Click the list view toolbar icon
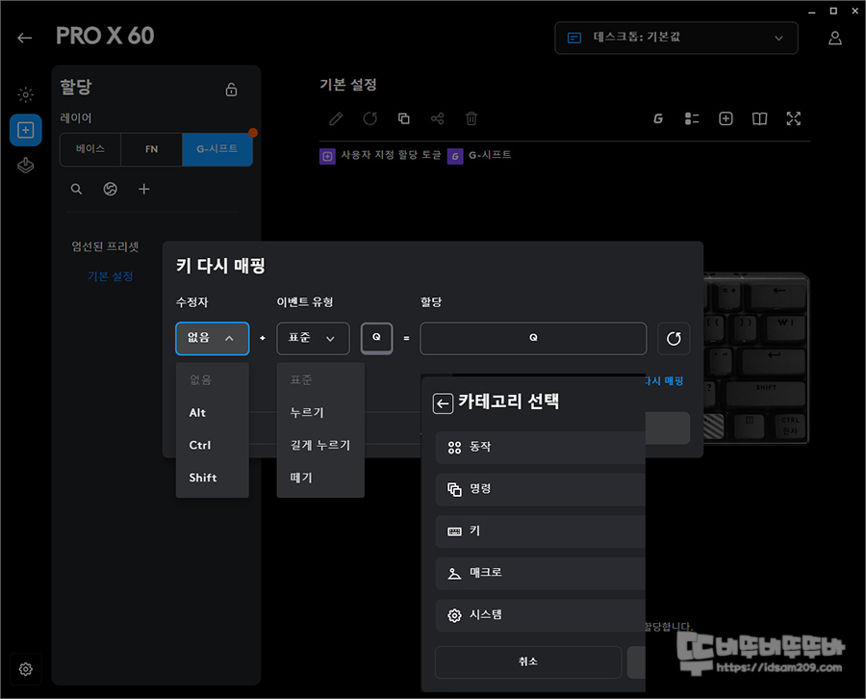Screen dimensions: 866x699 692,118
